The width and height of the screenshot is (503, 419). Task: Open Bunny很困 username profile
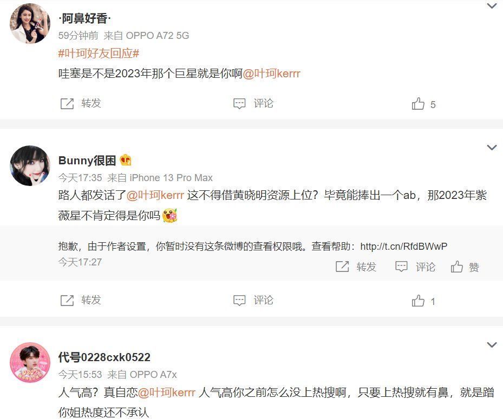pos(87,160)
